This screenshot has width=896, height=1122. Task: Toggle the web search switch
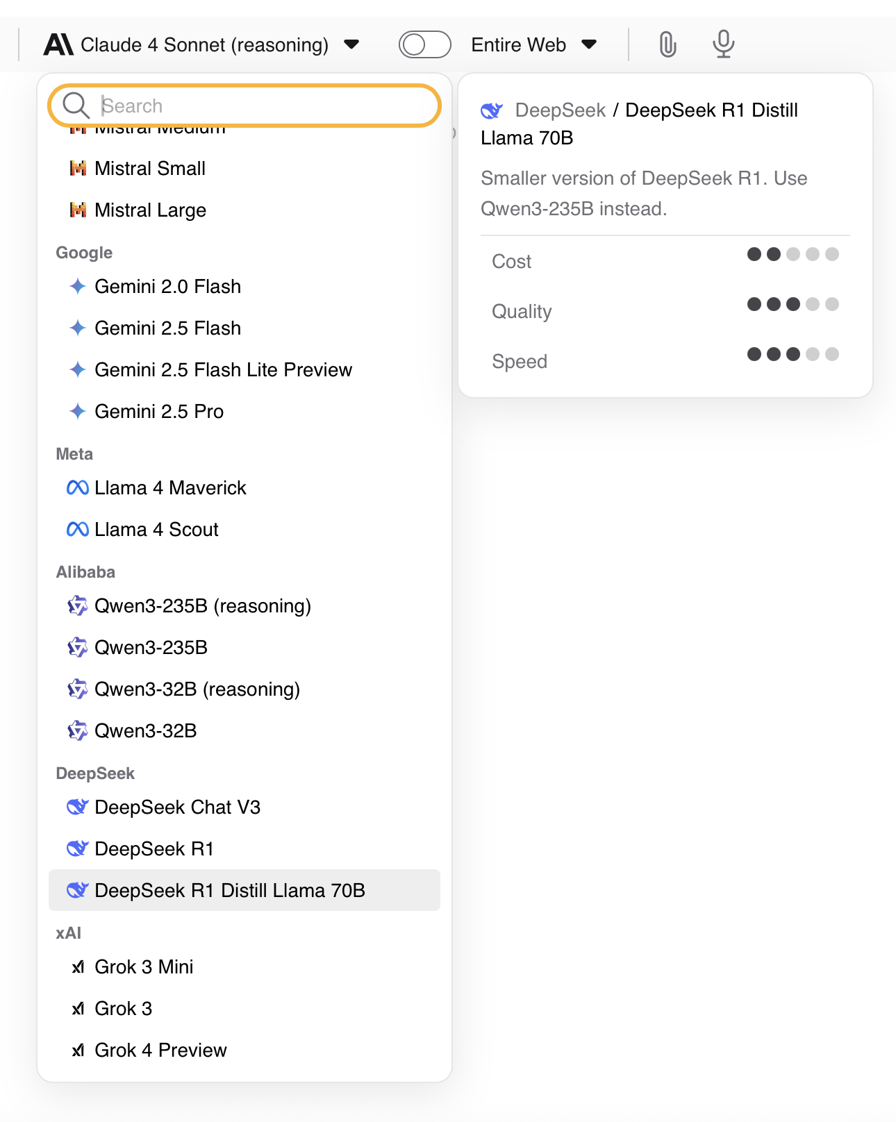[x=424, y=45]
